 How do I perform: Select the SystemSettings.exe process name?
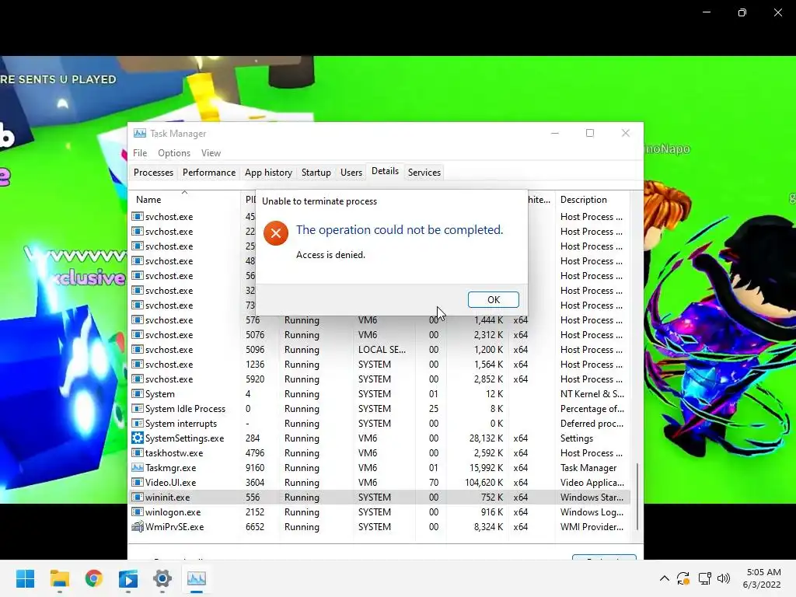(185, 438)
